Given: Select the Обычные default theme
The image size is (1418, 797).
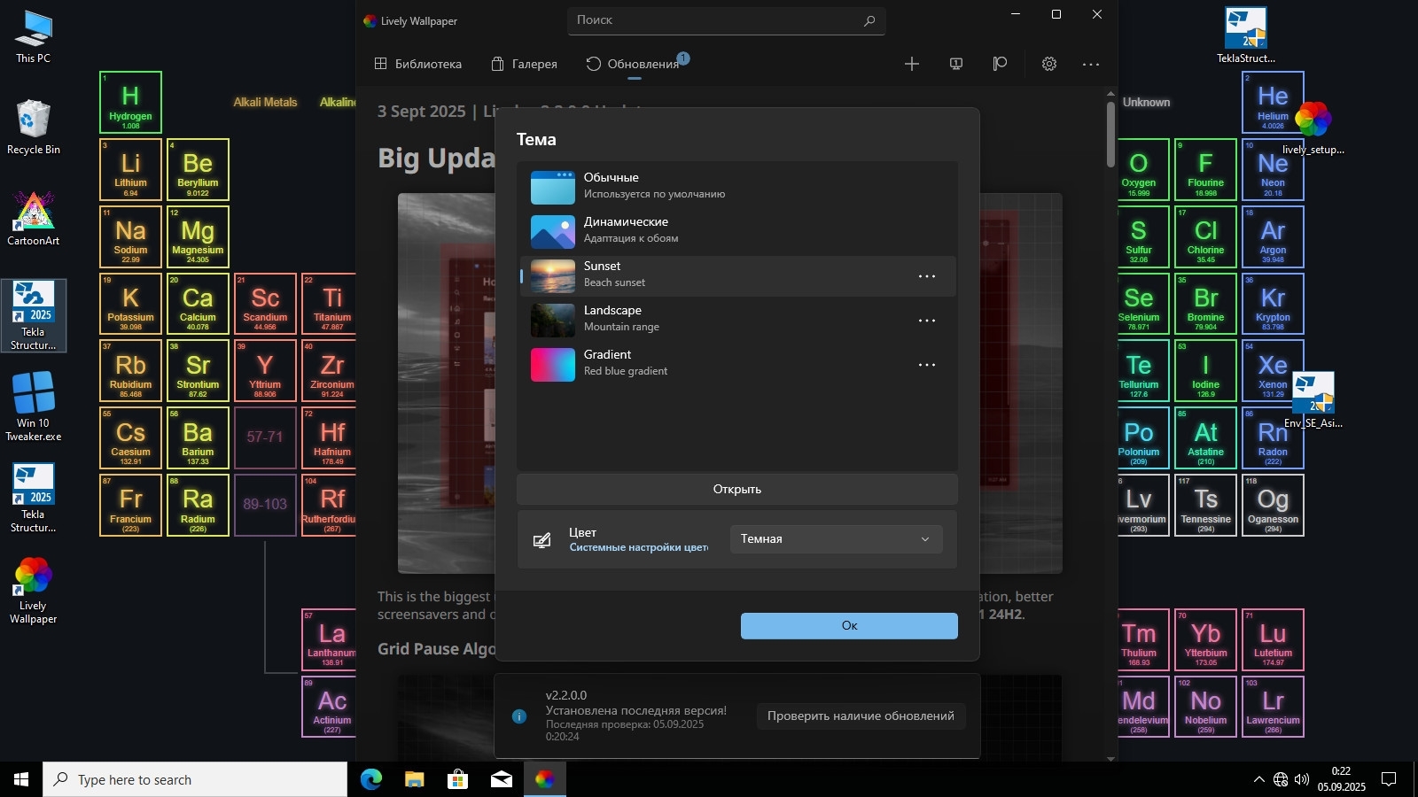Looking at the screenshot, I should click(737, 187).
